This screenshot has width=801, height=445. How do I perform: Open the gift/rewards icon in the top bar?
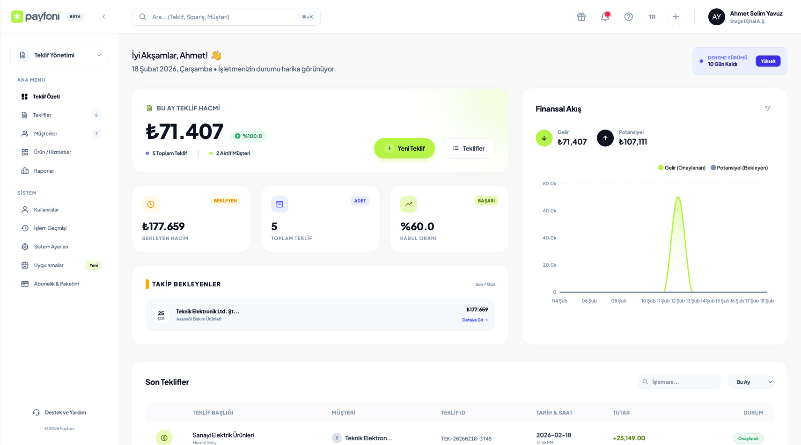click(581, 16)
